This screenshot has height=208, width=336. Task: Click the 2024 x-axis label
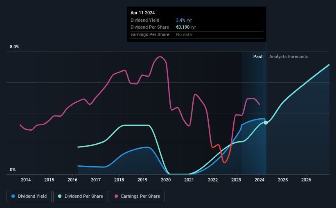point(259,180)
